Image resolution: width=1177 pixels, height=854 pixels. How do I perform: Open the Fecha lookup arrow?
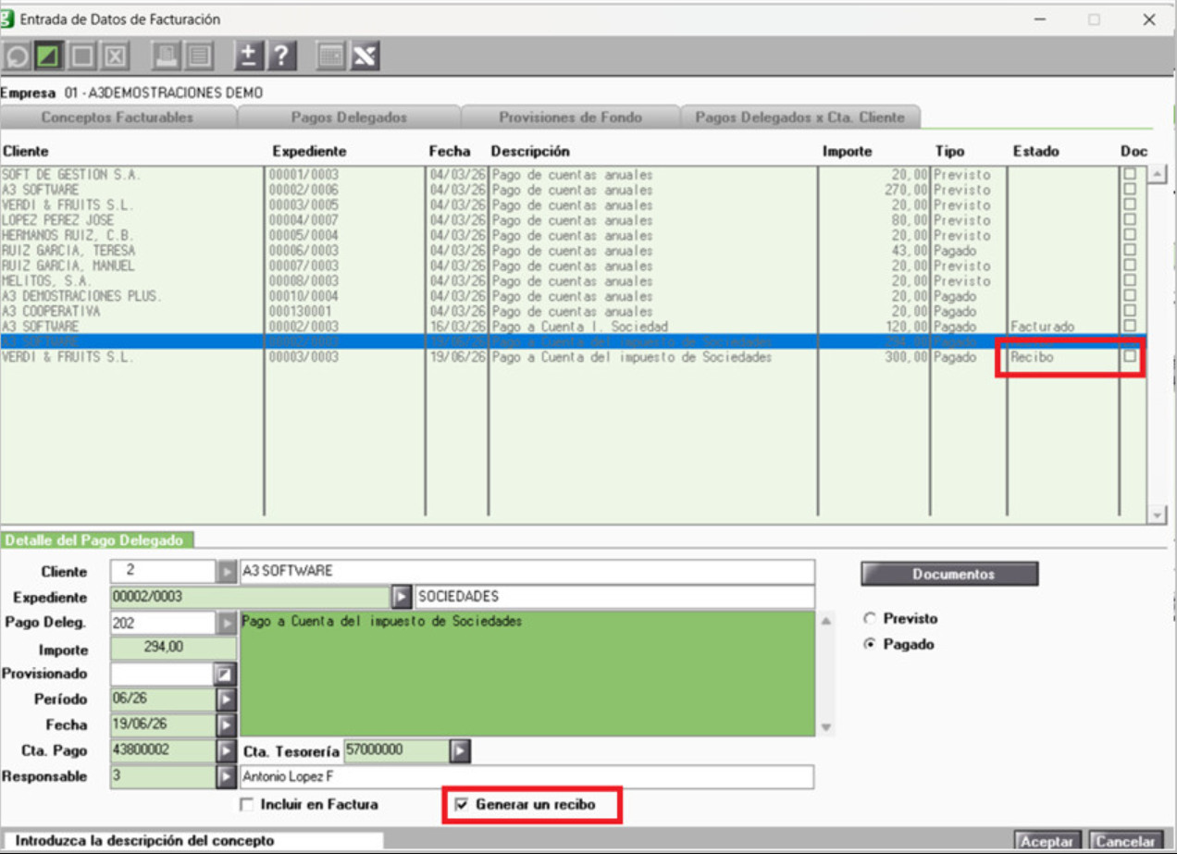coord(226,725)
